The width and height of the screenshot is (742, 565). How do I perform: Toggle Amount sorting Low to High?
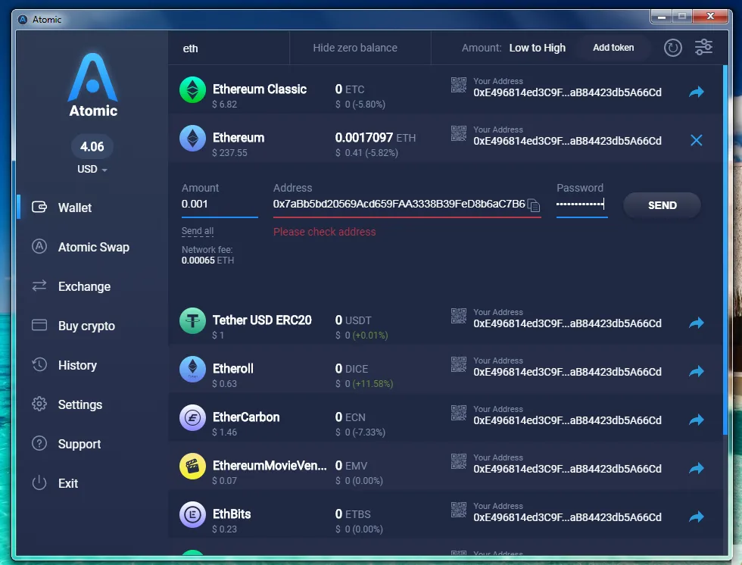pyautogui.click(x=537, y=48)
